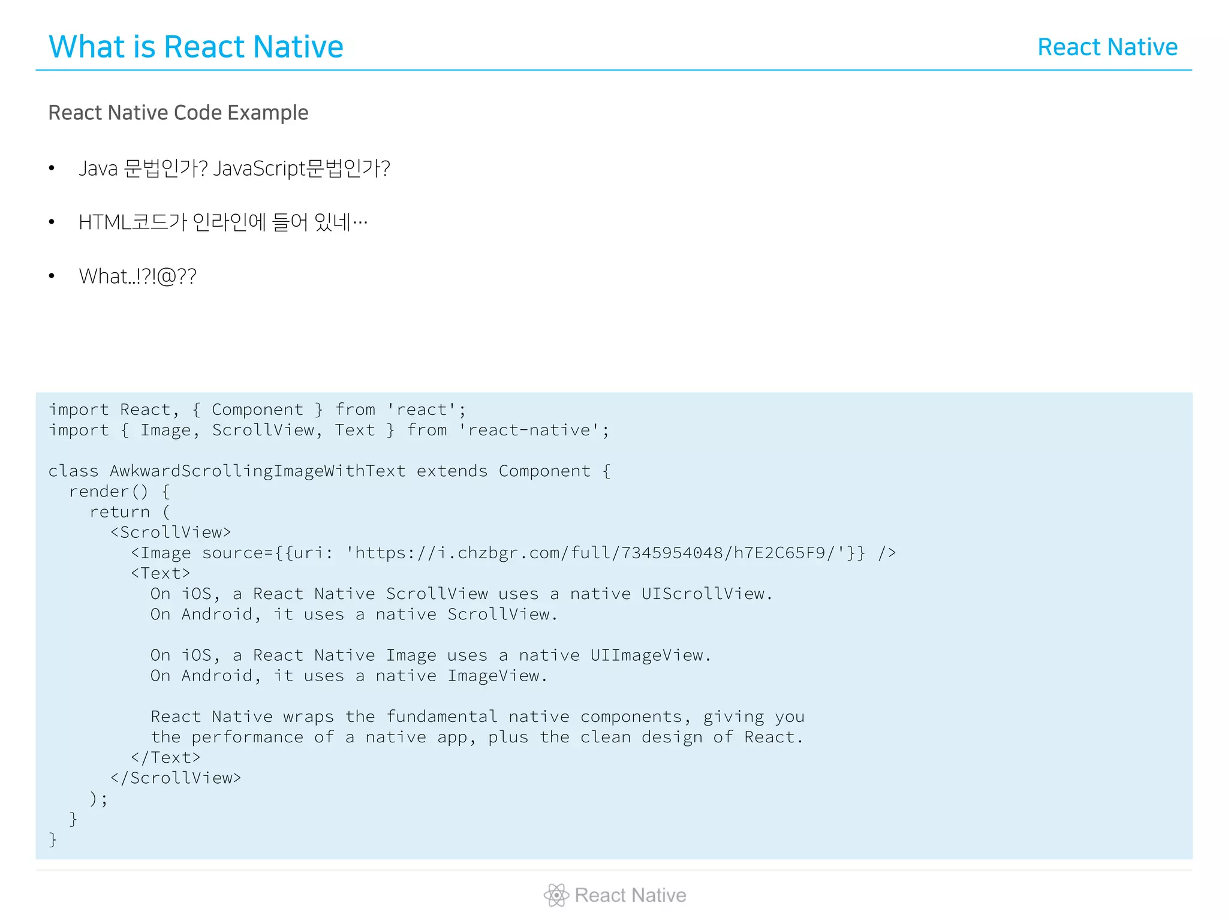Click the bullet 'HTML코드가 인라인에 들어 있네…'

pyautogui.click(x=223, y=222)
